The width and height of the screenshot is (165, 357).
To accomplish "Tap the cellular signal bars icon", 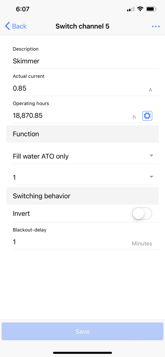I will click(x=131, y=9).
